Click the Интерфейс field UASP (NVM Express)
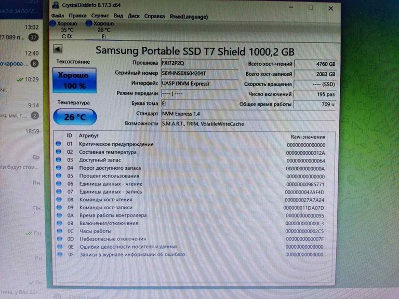Screen dimensions: 399x299 click(199, 84)
